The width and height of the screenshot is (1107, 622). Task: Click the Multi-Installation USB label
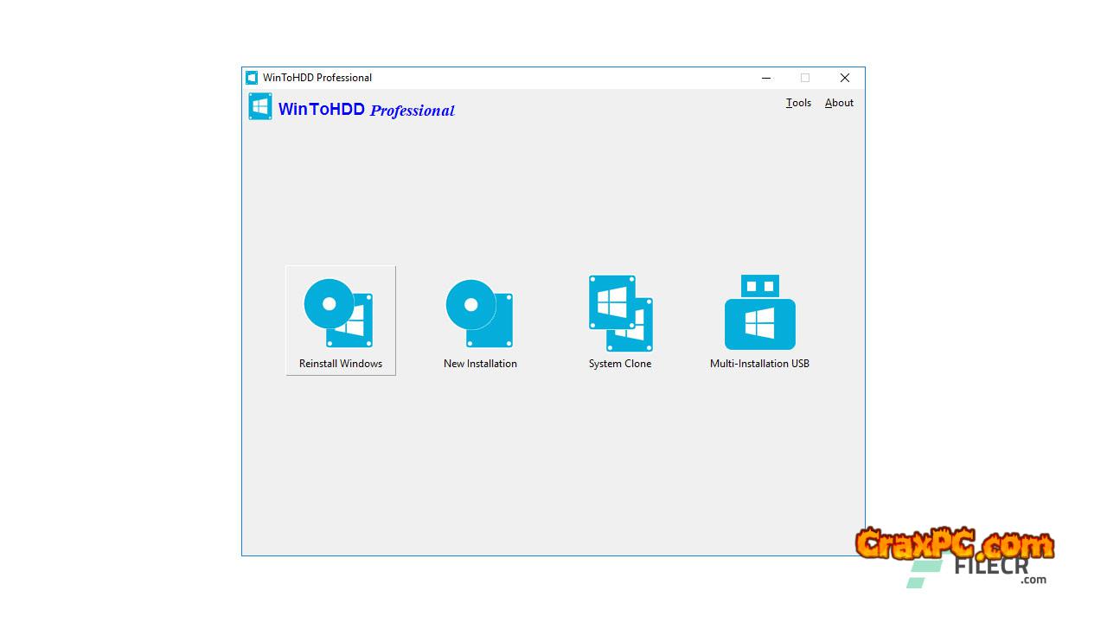(759, 364)
